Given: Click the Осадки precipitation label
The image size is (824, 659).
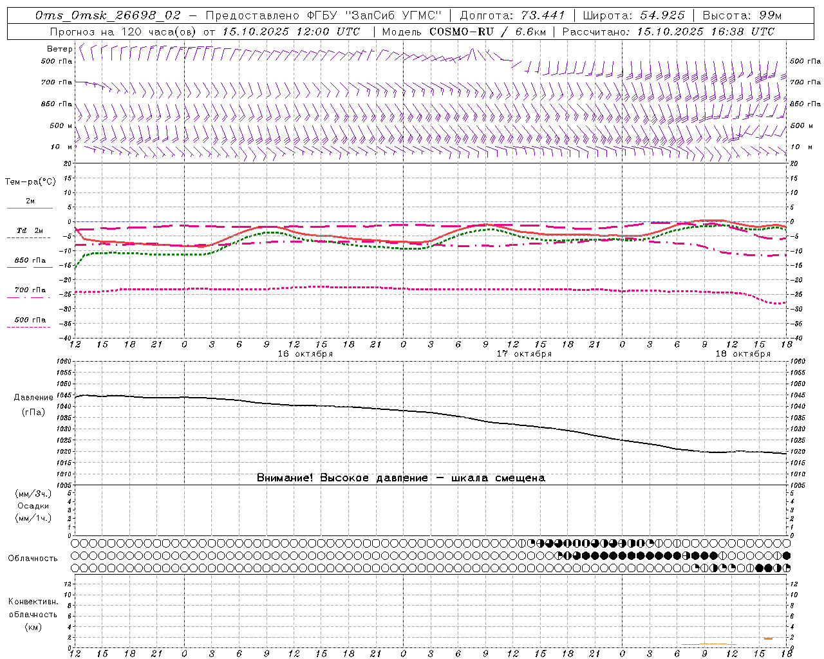Looking at the screenshot, I should [33, 506].
